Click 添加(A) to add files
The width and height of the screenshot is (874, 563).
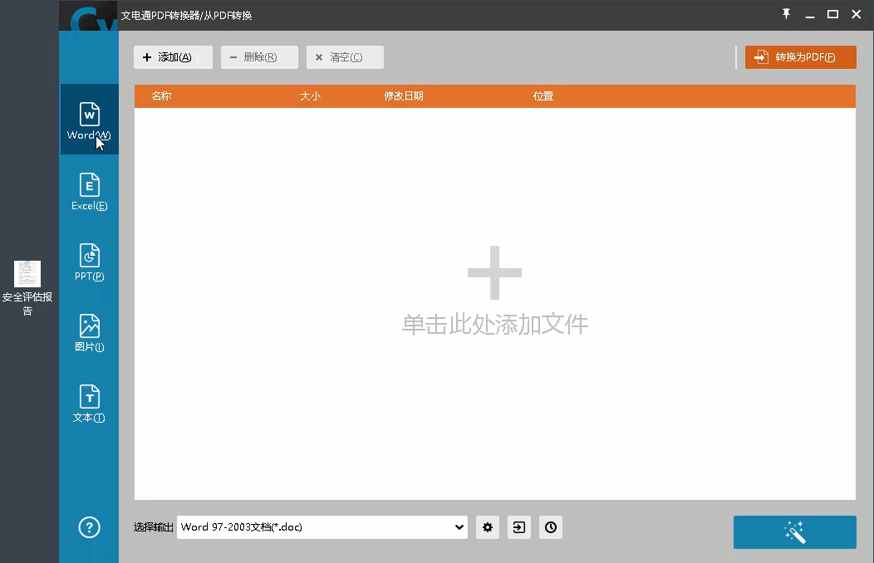point(173,57)
